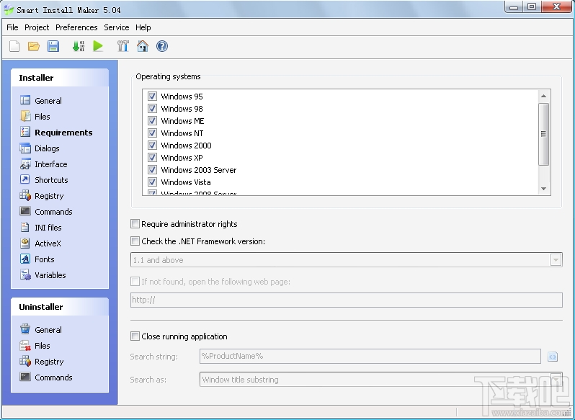Open the Preferences menu
Screen dimensions: 575x420
coord(76,27)
